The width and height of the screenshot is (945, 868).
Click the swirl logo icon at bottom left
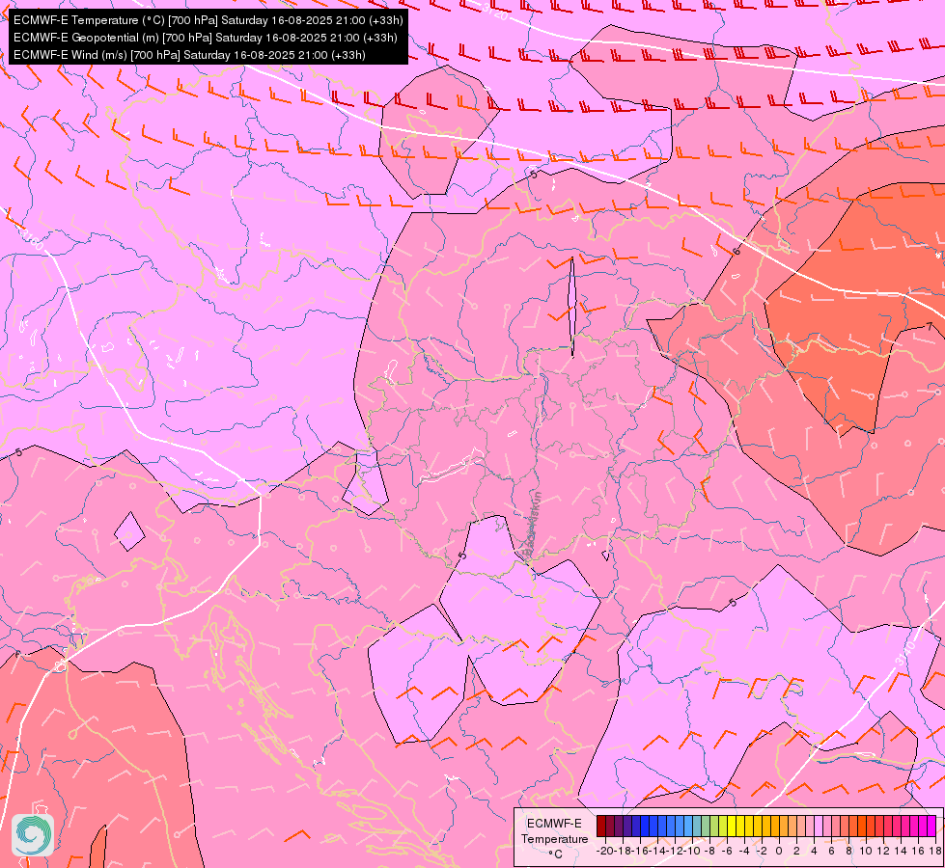coord(33,835)
